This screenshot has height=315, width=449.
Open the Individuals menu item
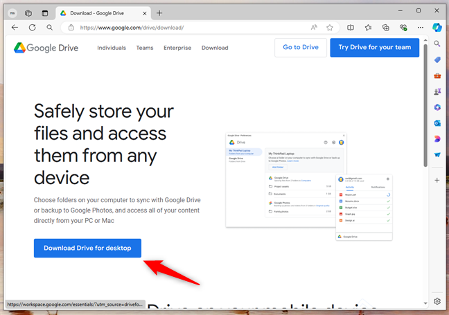click(x=112, y=48)
